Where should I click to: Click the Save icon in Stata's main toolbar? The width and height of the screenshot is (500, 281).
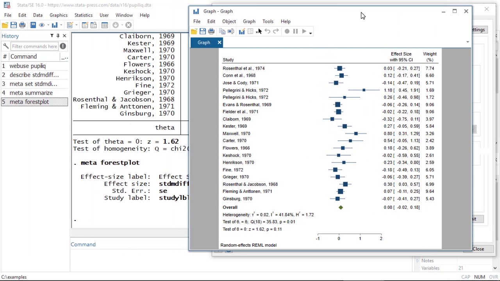[x=13, y=25]
